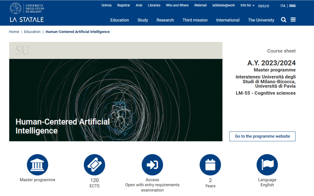Open the Registrar link
The height and width of the screenshot is (196, 314).
pos(124,5)
